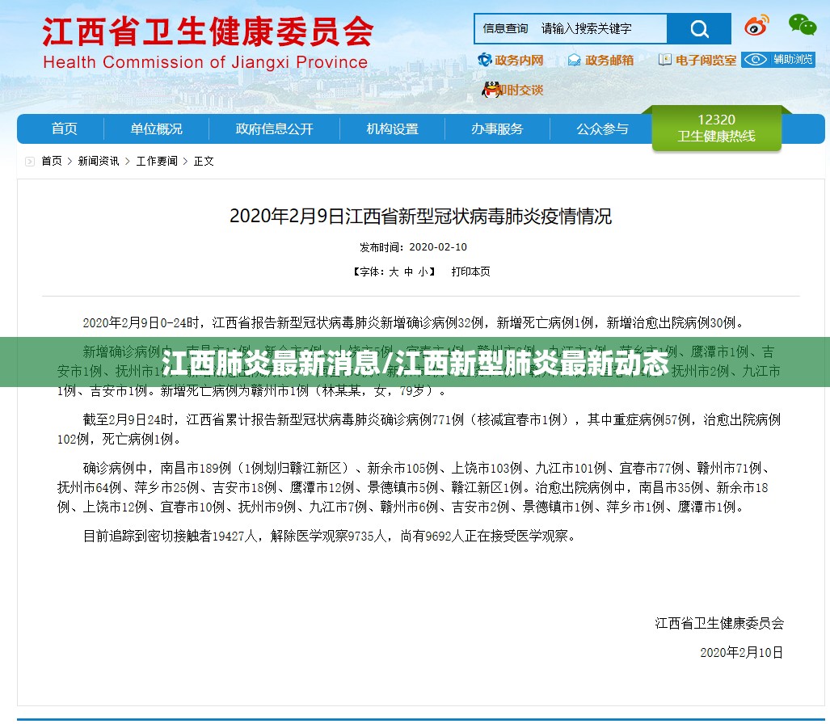
Task: Click the 政务内网 icon link
Action: click(x=510, y=60)
